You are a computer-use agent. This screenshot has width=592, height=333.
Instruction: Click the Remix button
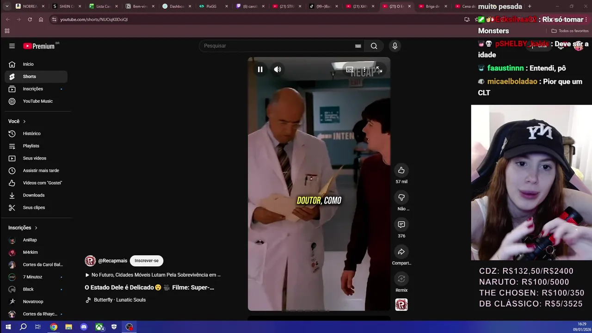point(401,278)
